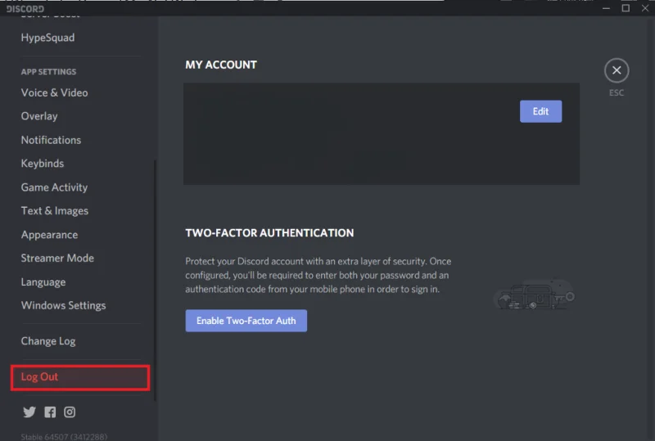This screenshot has height=441, width=655.
Task: Close settings with the ESC circle button
Action: point(617,70)
